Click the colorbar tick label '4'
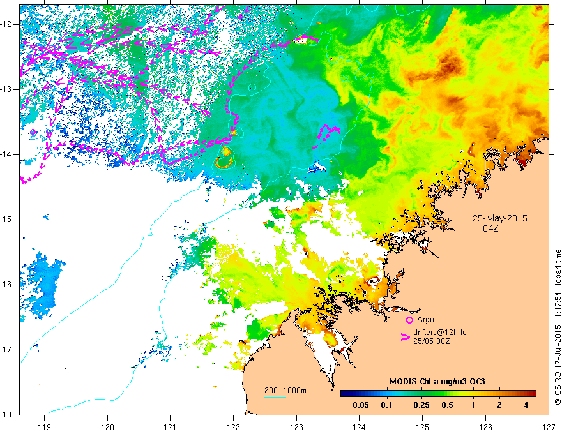Screen dimensions: 562x434 pyautogui.click(x=526, y=405)
